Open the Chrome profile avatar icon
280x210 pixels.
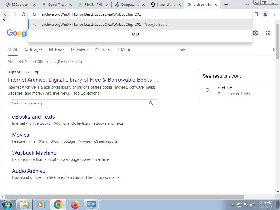265,14
